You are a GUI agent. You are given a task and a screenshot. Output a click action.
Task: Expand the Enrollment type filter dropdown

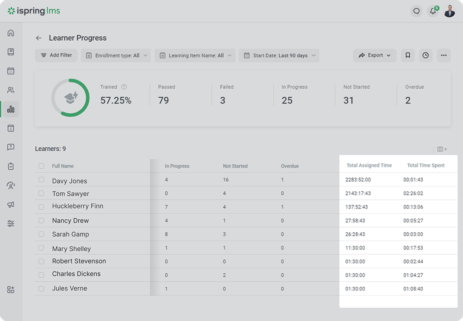click(x=117, y=56)
